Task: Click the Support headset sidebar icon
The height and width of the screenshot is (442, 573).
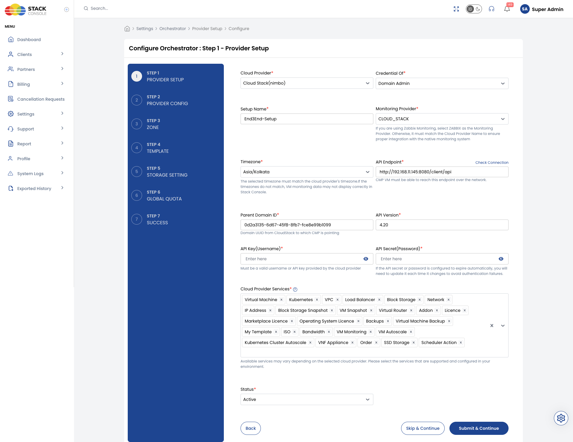Action: pyautogui.click(x=11, y=129)
